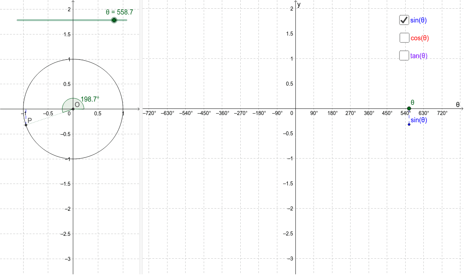This screenshot has width=464, height=275.
Task: Enable the cos(θ) checkbox
Action: click(404, 38)
